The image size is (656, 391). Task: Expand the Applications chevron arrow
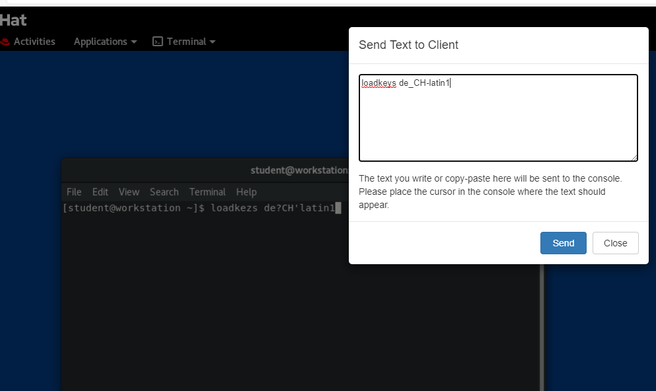133,42
